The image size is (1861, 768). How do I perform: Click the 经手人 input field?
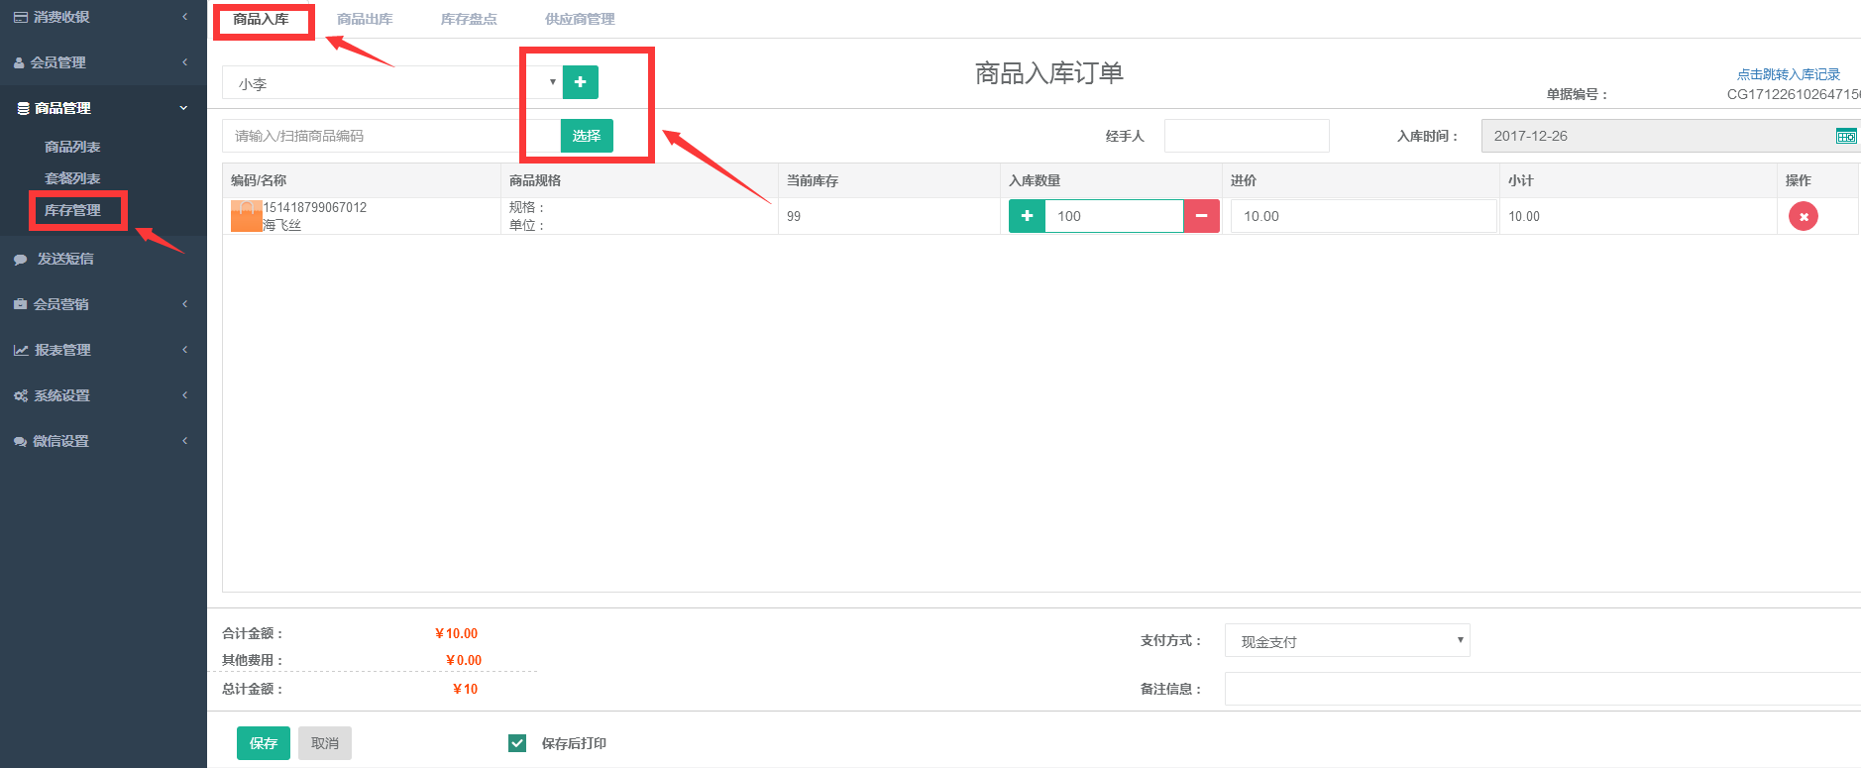coord(1247,136)
